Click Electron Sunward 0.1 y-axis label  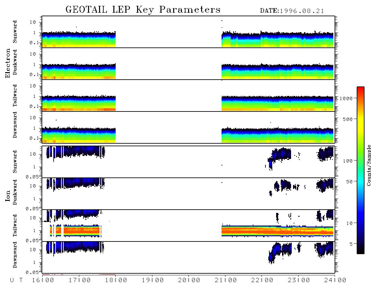[34, 42]
